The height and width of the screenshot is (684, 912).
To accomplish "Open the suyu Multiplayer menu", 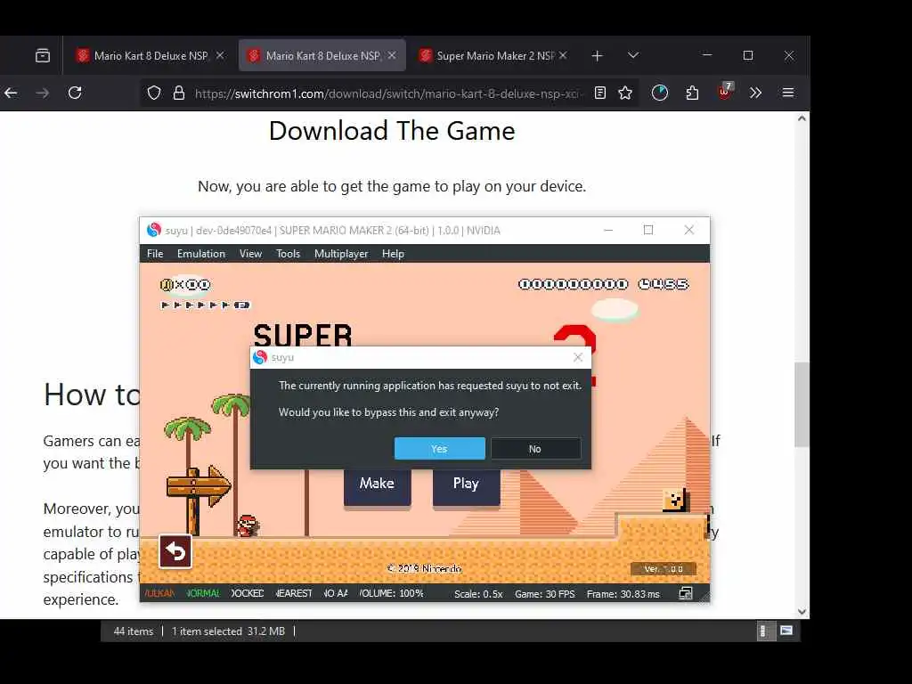I will click(x=341, y=254).
